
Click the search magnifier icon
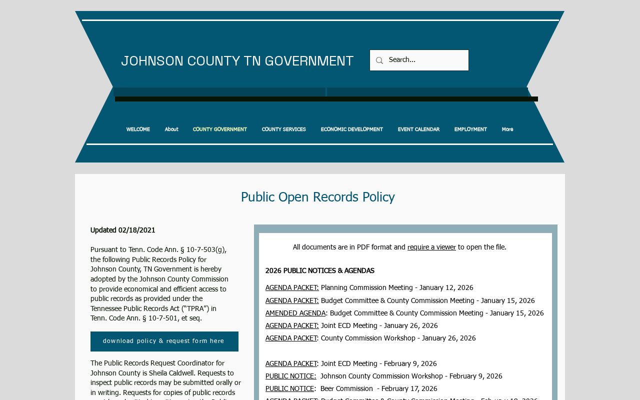point(379,60)
